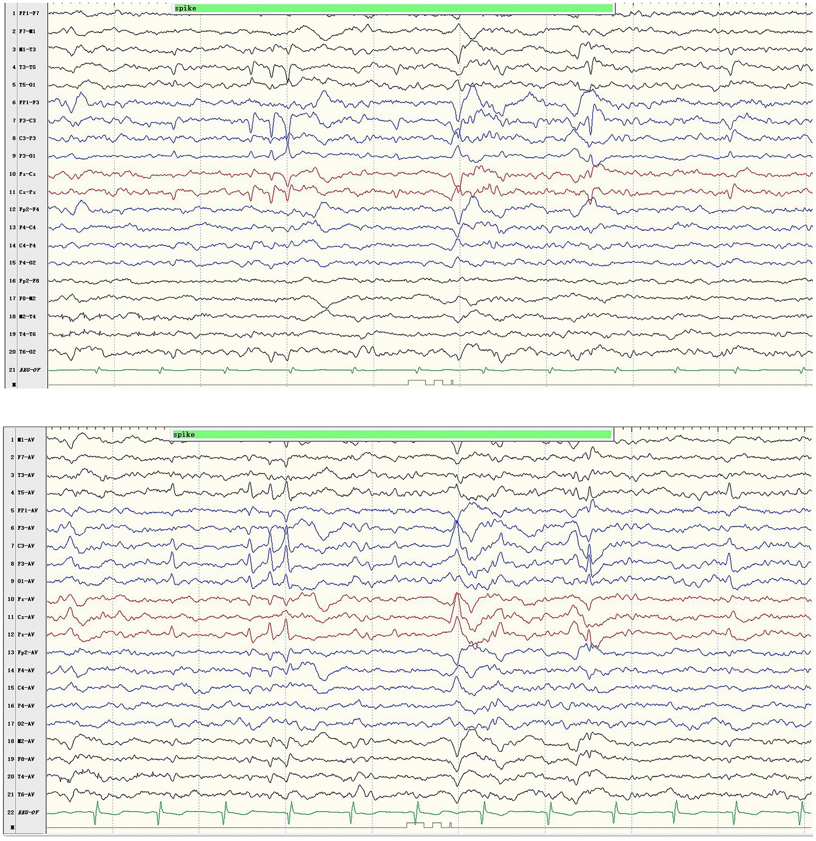This screenshot has width=816, height=841.
Task: Select the green spike annotation in the average montage panel
Action: (391, 434)
